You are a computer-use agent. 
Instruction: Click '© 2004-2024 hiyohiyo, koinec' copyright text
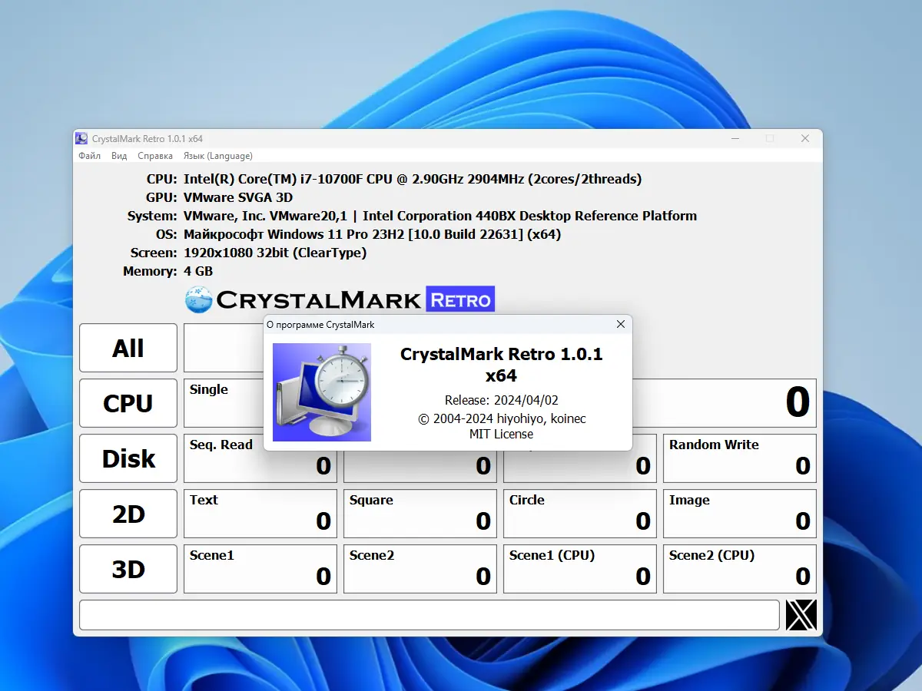point(501,418)
